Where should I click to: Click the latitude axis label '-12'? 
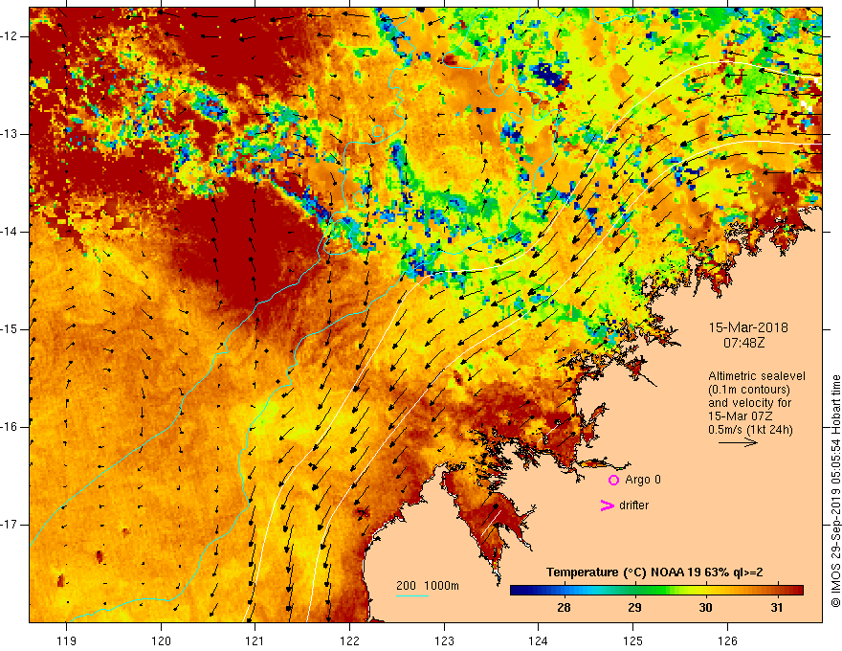[11, 36]
